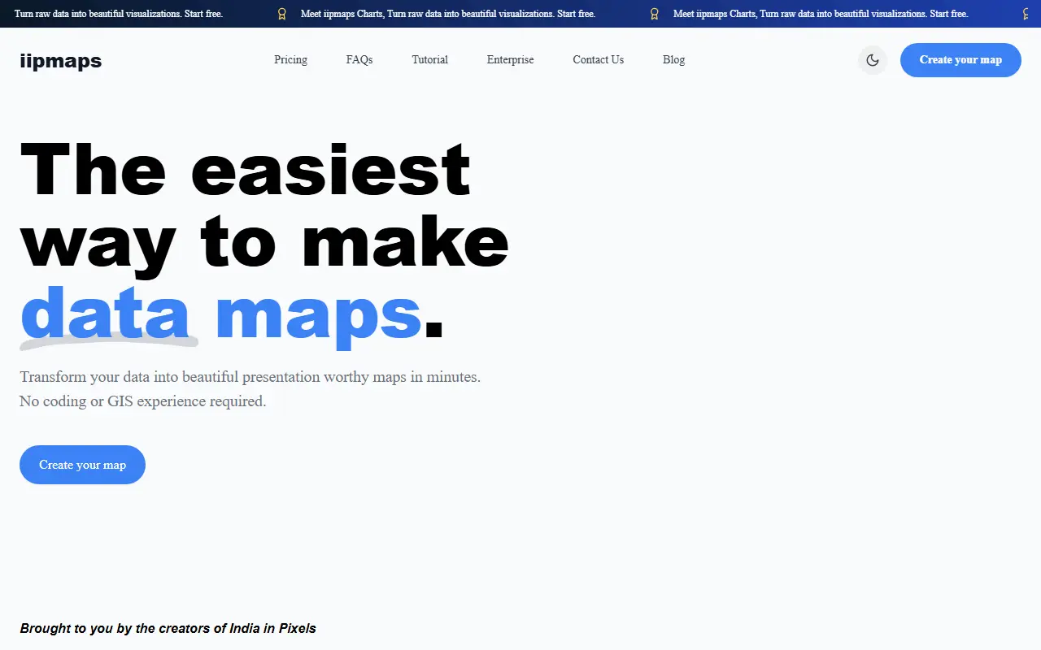Click the 'No coding or GIS experience required.' line

143,401
